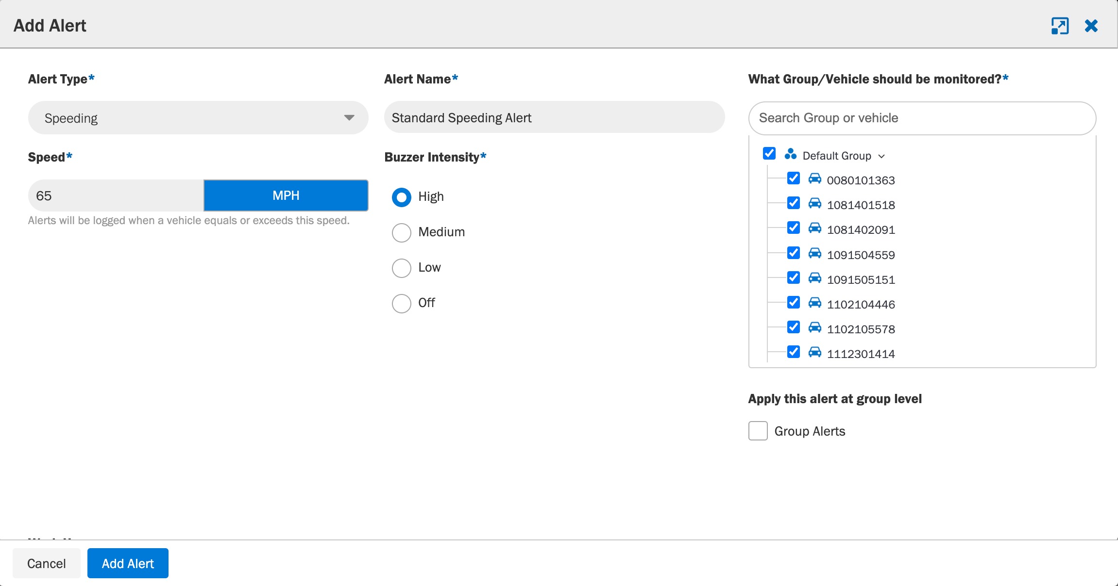Viewport: 1118px width, 586px height.
Task: Edit the Alert Name field
Action: pyautogui.click(x=555, y=117)
